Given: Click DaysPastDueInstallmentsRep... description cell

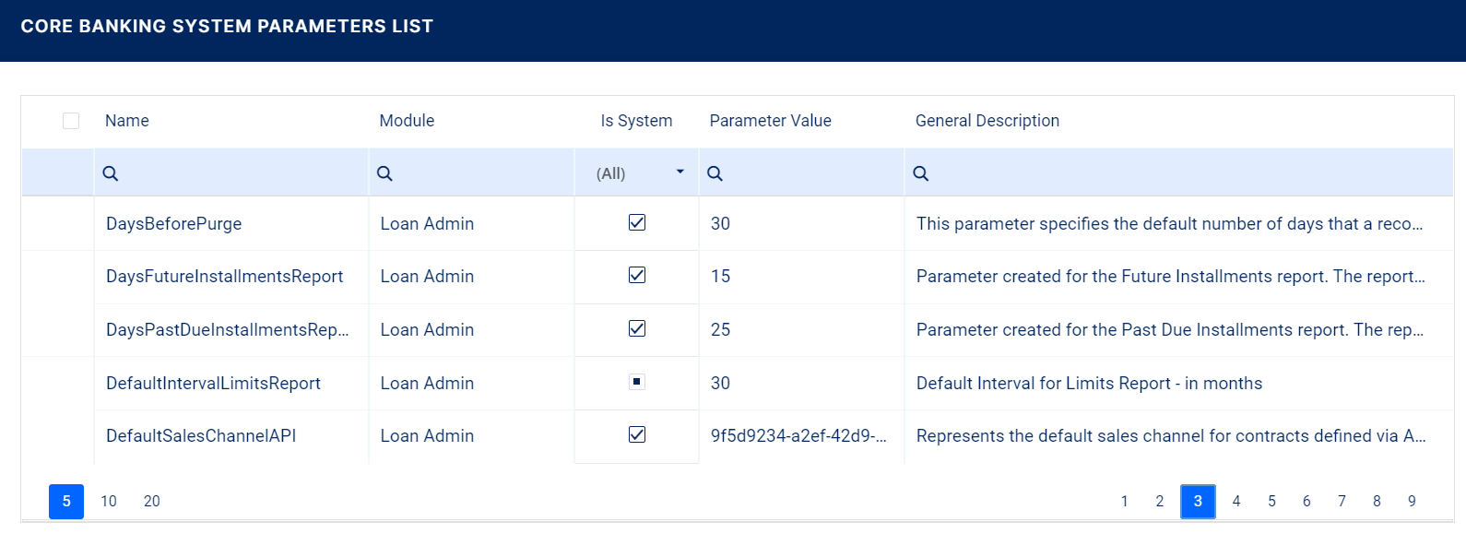Looking at the screenshot, I should point(1169,330).
